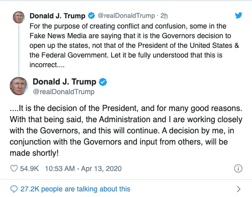Open the parent tweet text starting 'For the purpose'
Image resolution: width=252 pixels, height=197 pixels.
tap(134, 45)
